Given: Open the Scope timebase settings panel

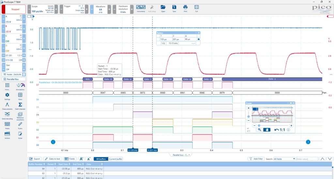Looking at the screenshot, I should [43, 9].
